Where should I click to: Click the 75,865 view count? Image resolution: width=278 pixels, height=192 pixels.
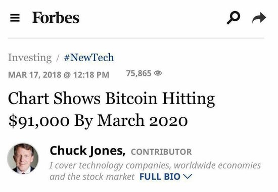[138, 73]
